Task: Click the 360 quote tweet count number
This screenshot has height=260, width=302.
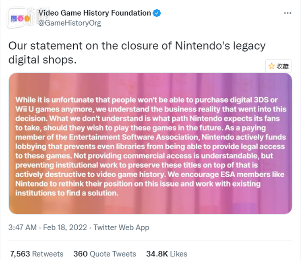Action: (80, 254)
